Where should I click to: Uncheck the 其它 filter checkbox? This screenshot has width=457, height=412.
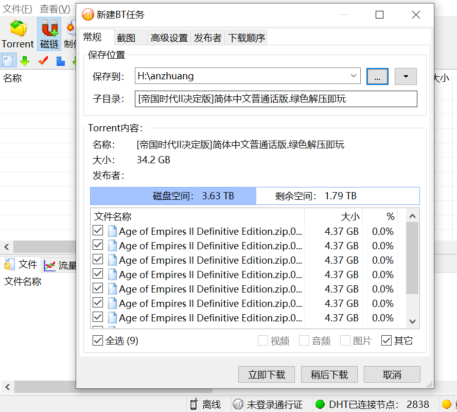386,340
